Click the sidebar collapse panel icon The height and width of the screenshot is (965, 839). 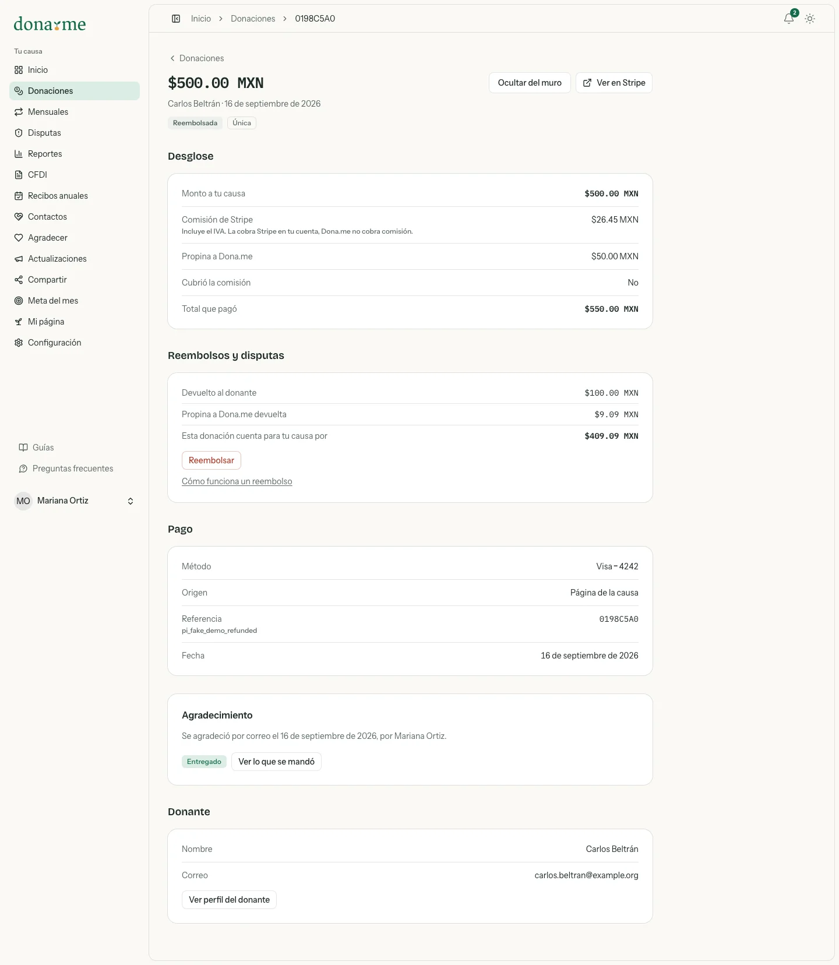click(176, 19)
